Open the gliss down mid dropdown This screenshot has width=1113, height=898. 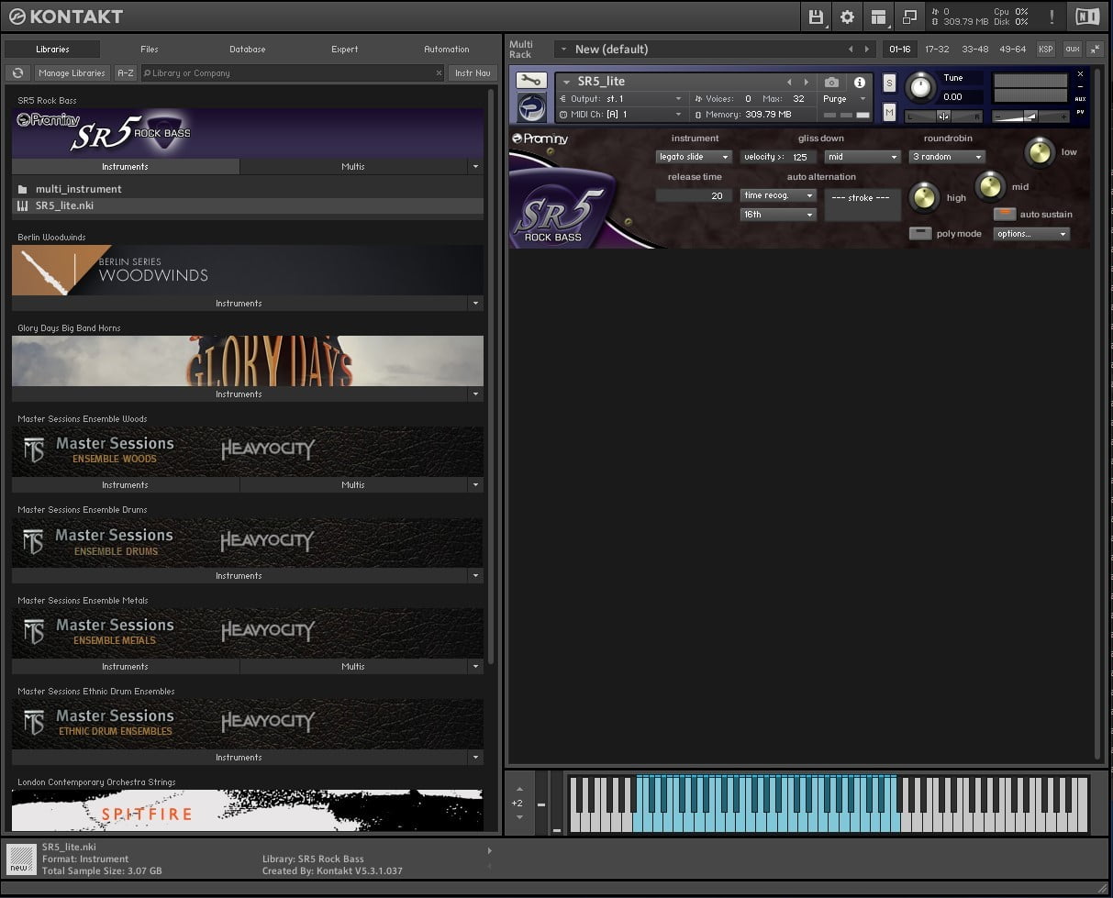863,157
